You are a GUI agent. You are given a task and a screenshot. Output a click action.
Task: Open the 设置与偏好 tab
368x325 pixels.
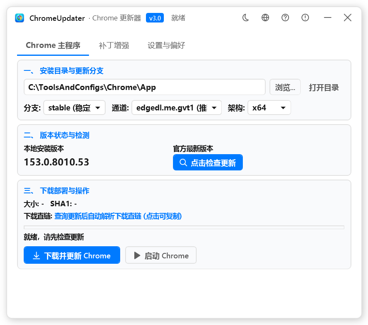(166, 45)
